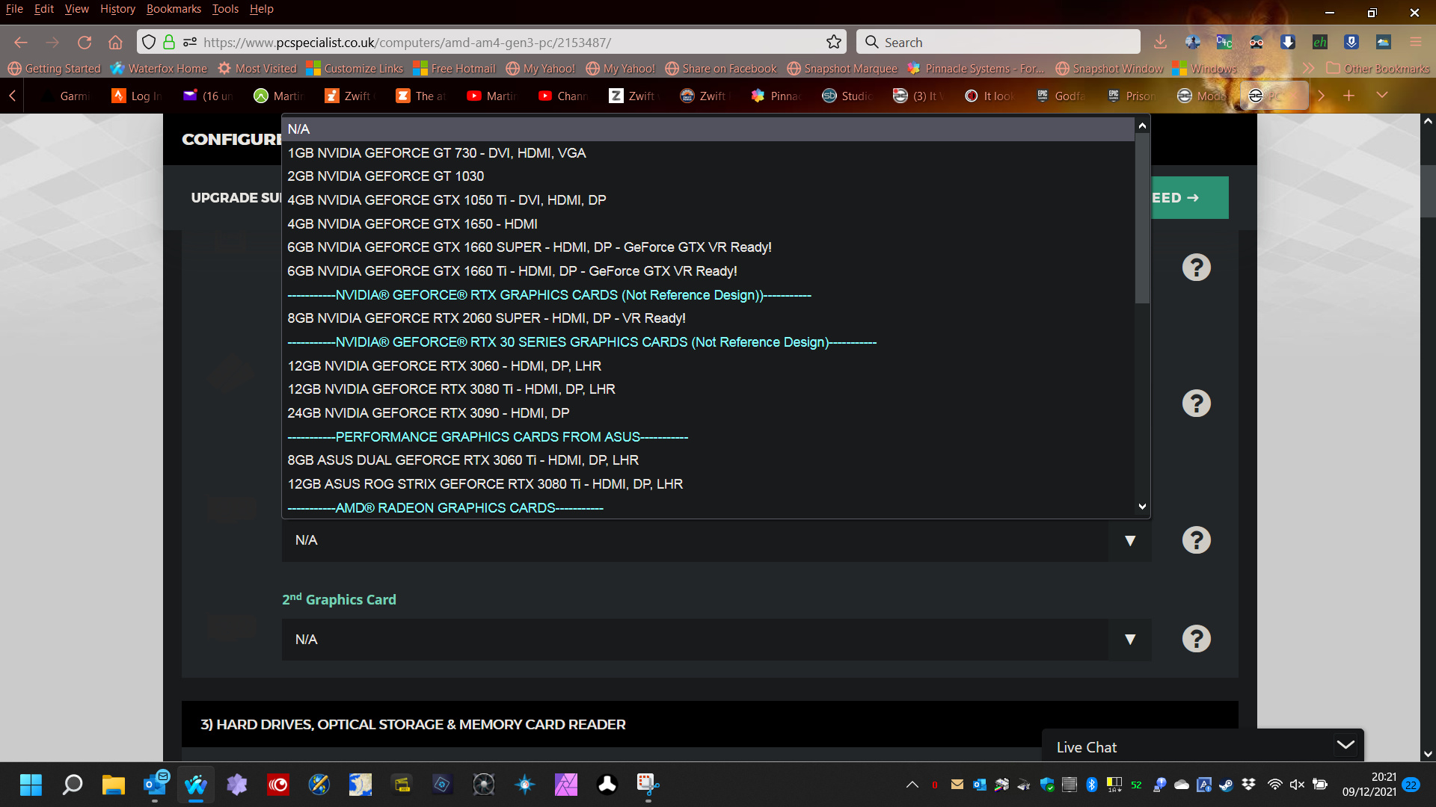The height and width of the screenshot is (807, 1436).
Task: Click the URL address field
Action: click(509, 43)
